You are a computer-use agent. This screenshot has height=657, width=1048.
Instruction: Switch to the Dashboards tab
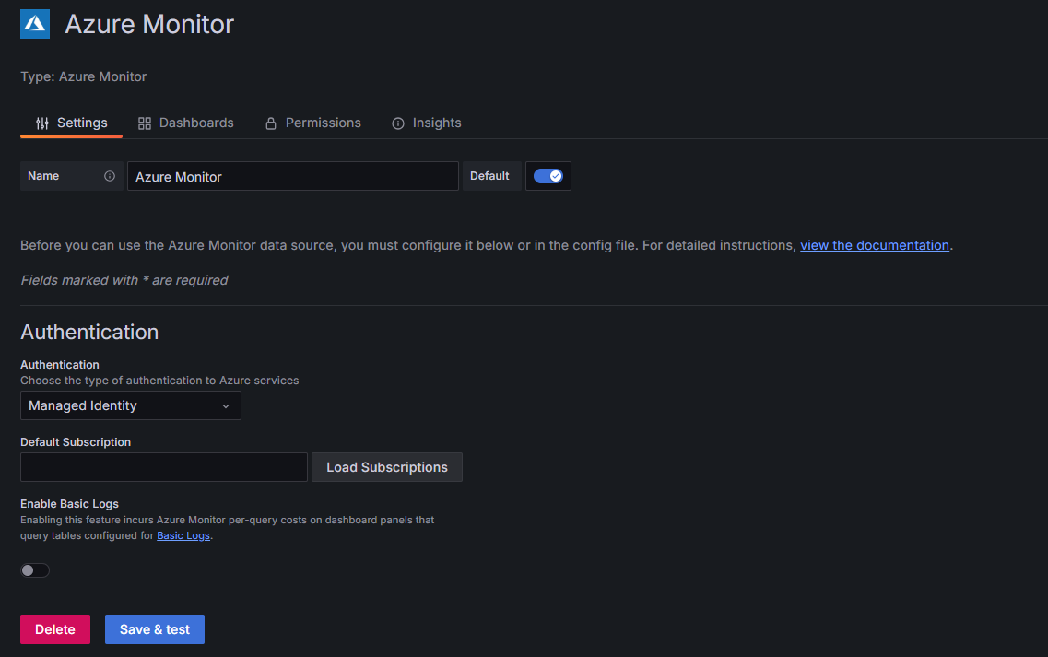pos(186,123)
